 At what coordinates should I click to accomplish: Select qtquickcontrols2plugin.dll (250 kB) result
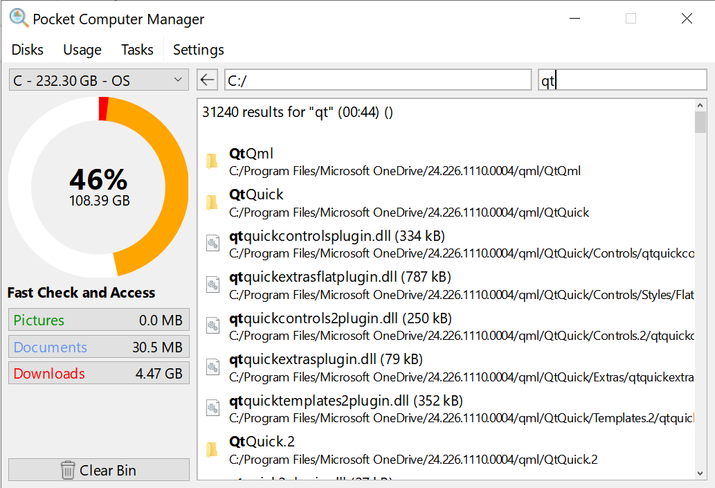340,318
